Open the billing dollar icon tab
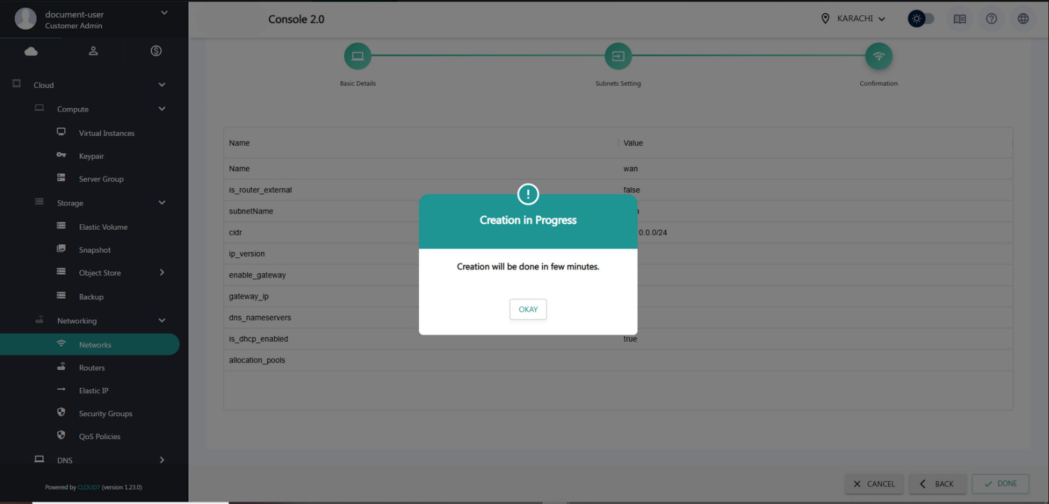1049x504 pixels. (156, 51)
